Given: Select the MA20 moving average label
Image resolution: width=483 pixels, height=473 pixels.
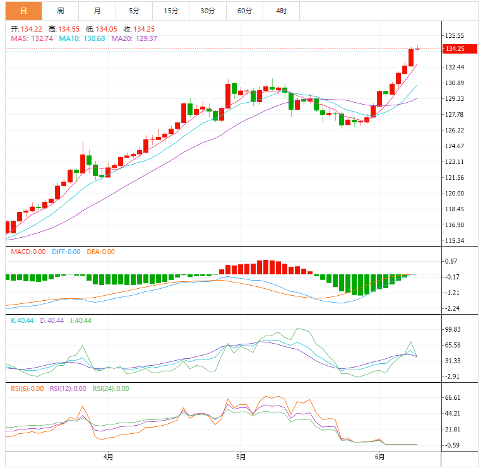Looking at the screenshot, I should click(x=134, y=38).
